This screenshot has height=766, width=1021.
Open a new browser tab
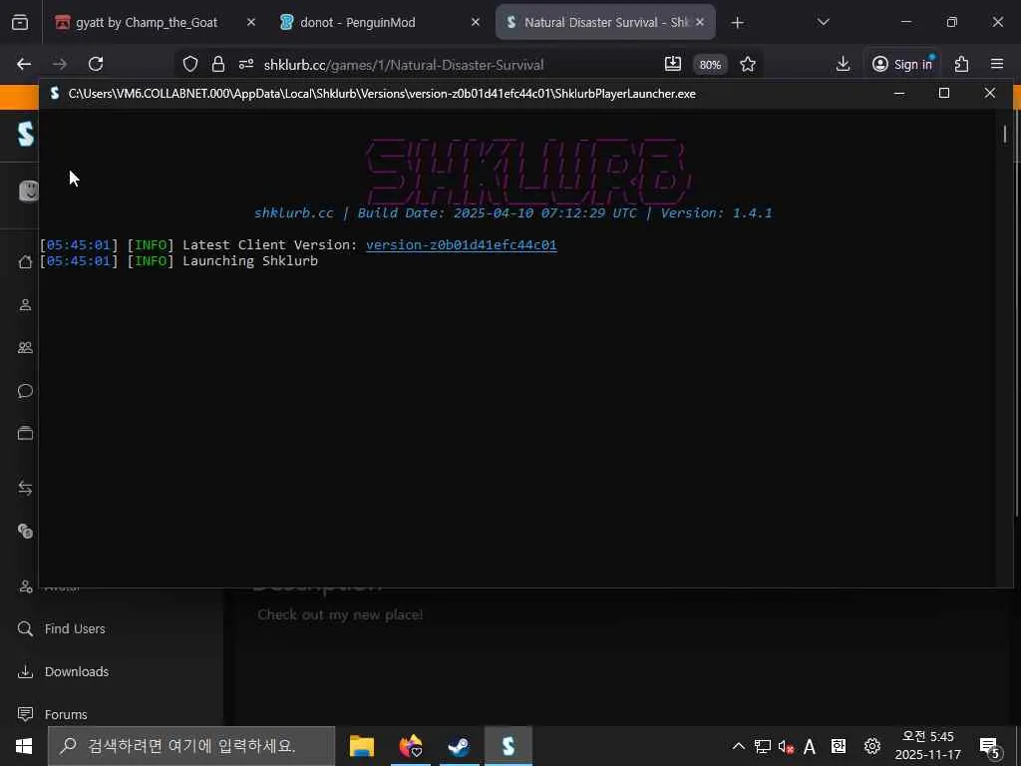[x=737, y=23]
